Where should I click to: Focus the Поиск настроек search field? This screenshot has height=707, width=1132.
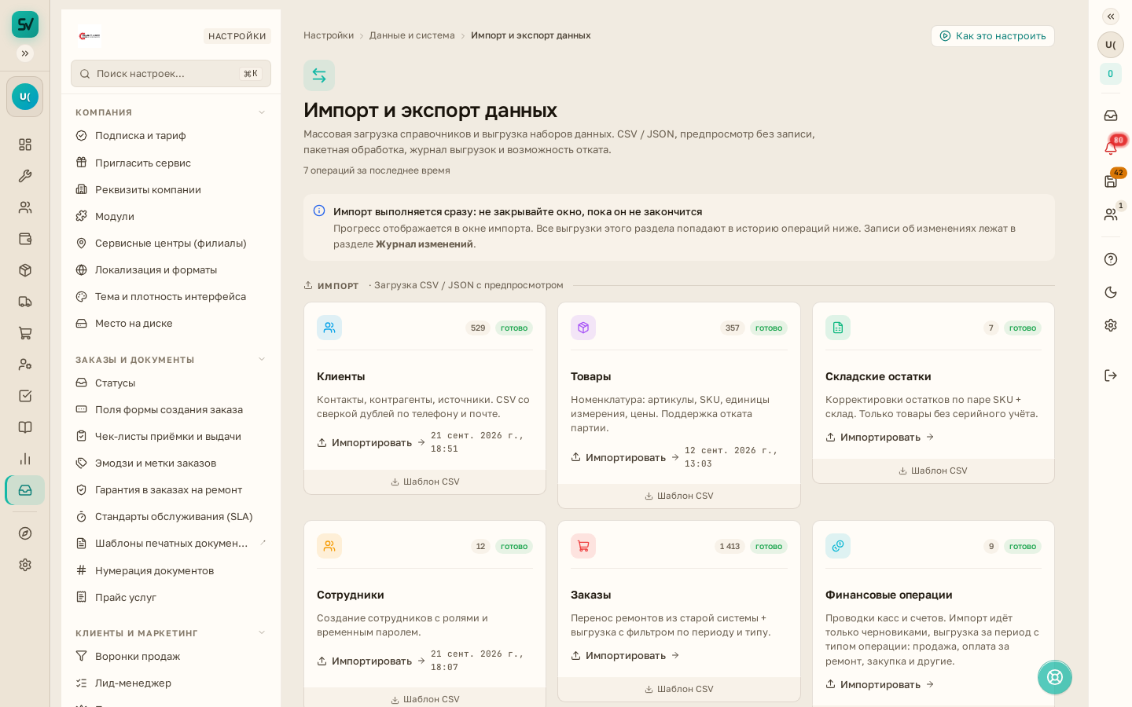pyautogui.click(x=171, y=73)
